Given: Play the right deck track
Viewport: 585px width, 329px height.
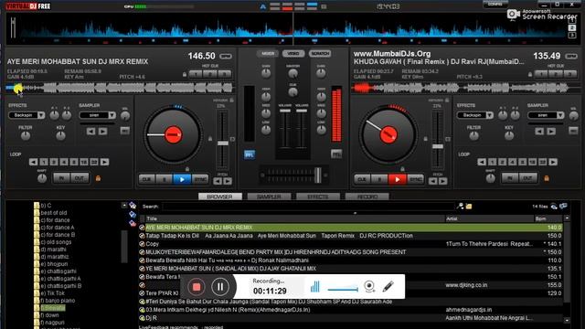Looking at the screenshot, I should pos(398,179).
